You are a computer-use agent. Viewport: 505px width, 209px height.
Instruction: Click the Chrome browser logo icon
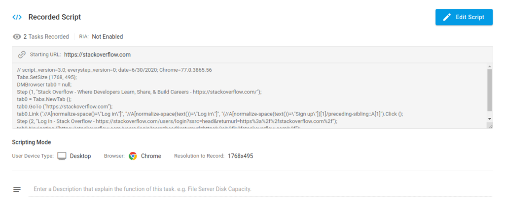[133, 156]
